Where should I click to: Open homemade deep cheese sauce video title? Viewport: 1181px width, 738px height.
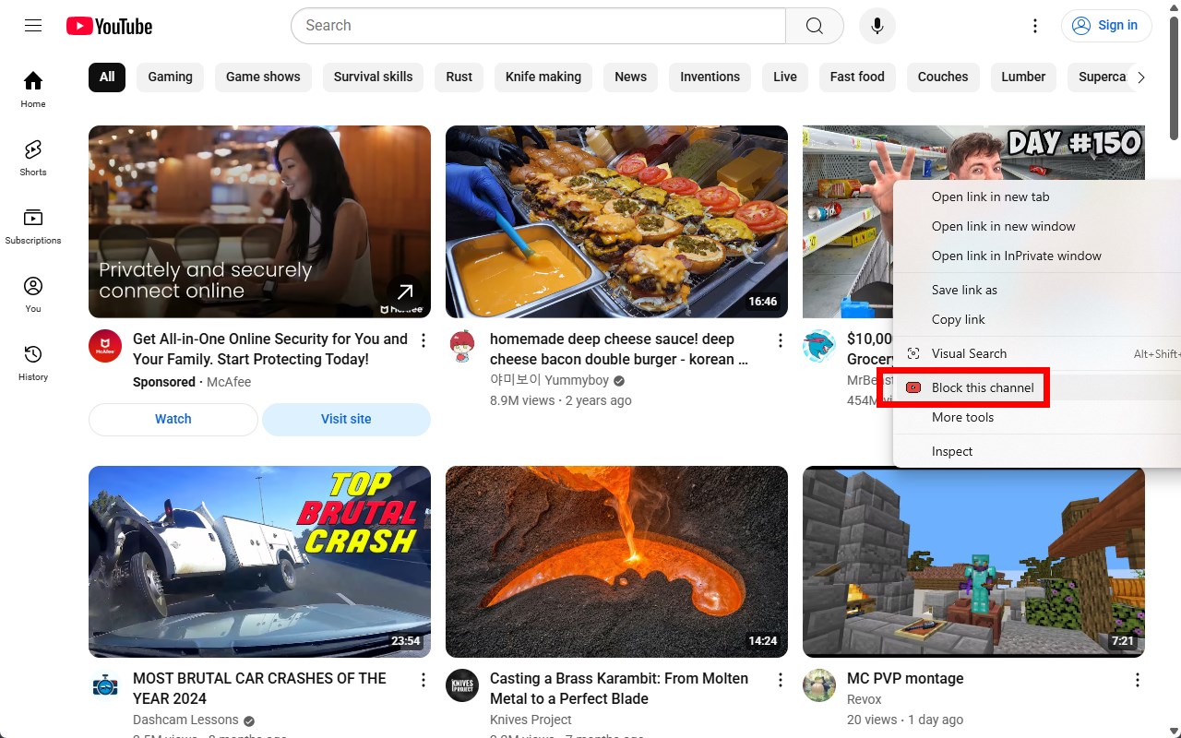pos(619,349)
